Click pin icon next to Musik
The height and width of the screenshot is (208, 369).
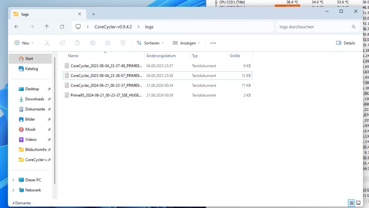click(x=49, y=129)
